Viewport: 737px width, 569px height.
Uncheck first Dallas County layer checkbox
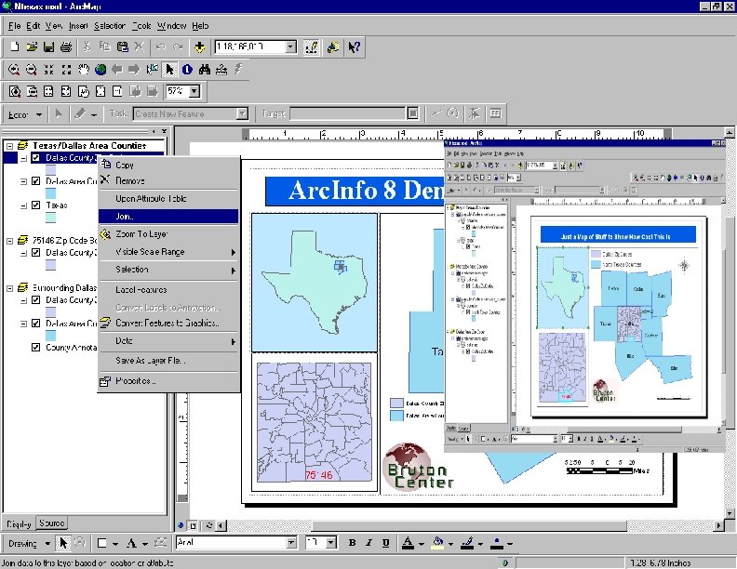point(35,158)
